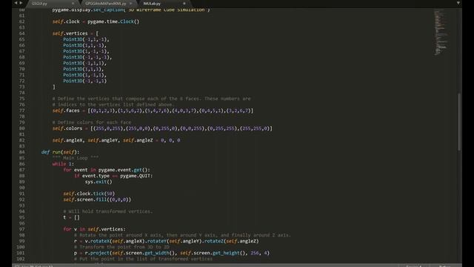
Task: Click the 'Main Loop' docstring
Action: [76, 158]
